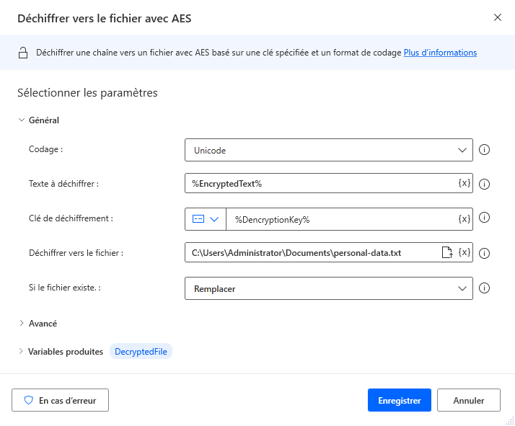Open key input type selector dropdown
The image size is (515, 426).
(206, 218)
